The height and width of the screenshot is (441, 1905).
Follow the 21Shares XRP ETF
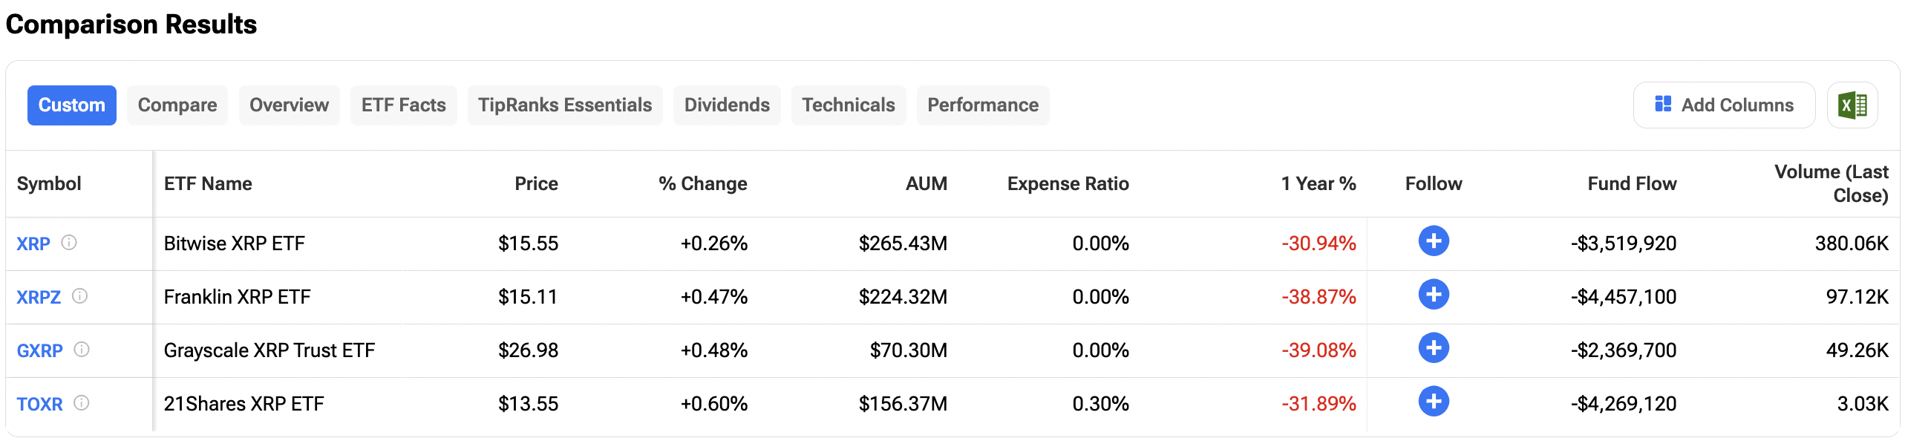point(1433,402)
